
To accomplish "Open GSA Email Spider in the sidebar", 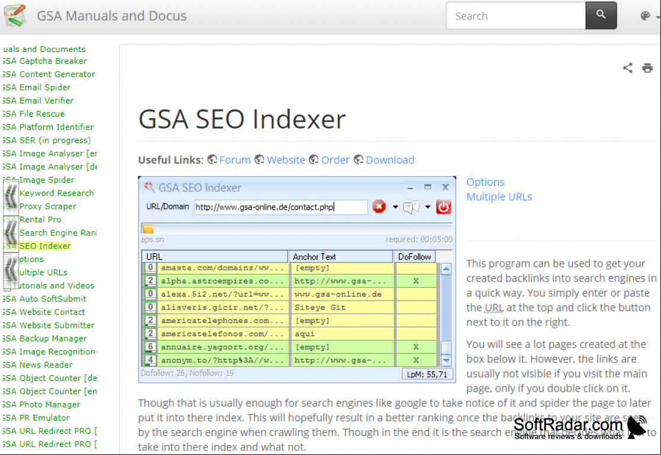I will coord(36,87).
